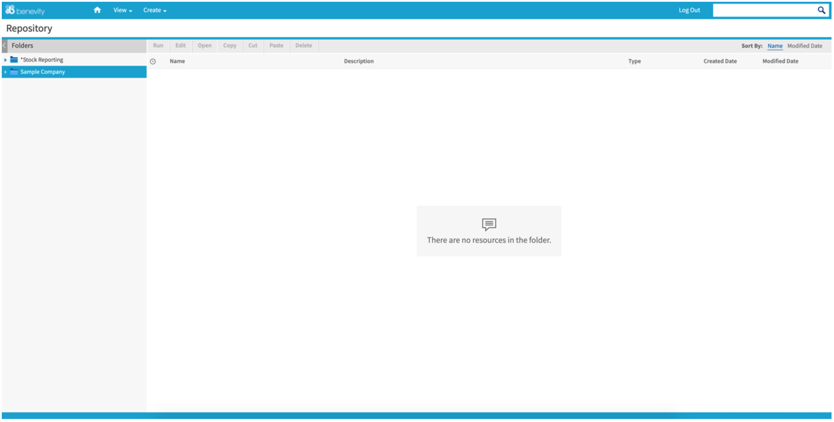The image size is (834, 422).
Task: Click the Copy toolbar button
Action: tap(229, 45)
